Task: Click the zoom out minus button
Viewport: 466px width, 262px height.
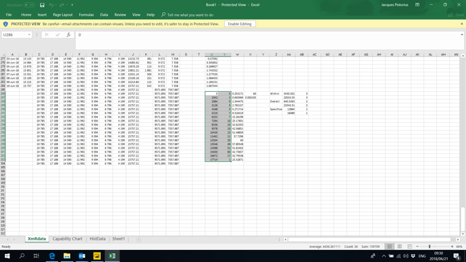Action: pyautogui.click(x=417, y=246)
